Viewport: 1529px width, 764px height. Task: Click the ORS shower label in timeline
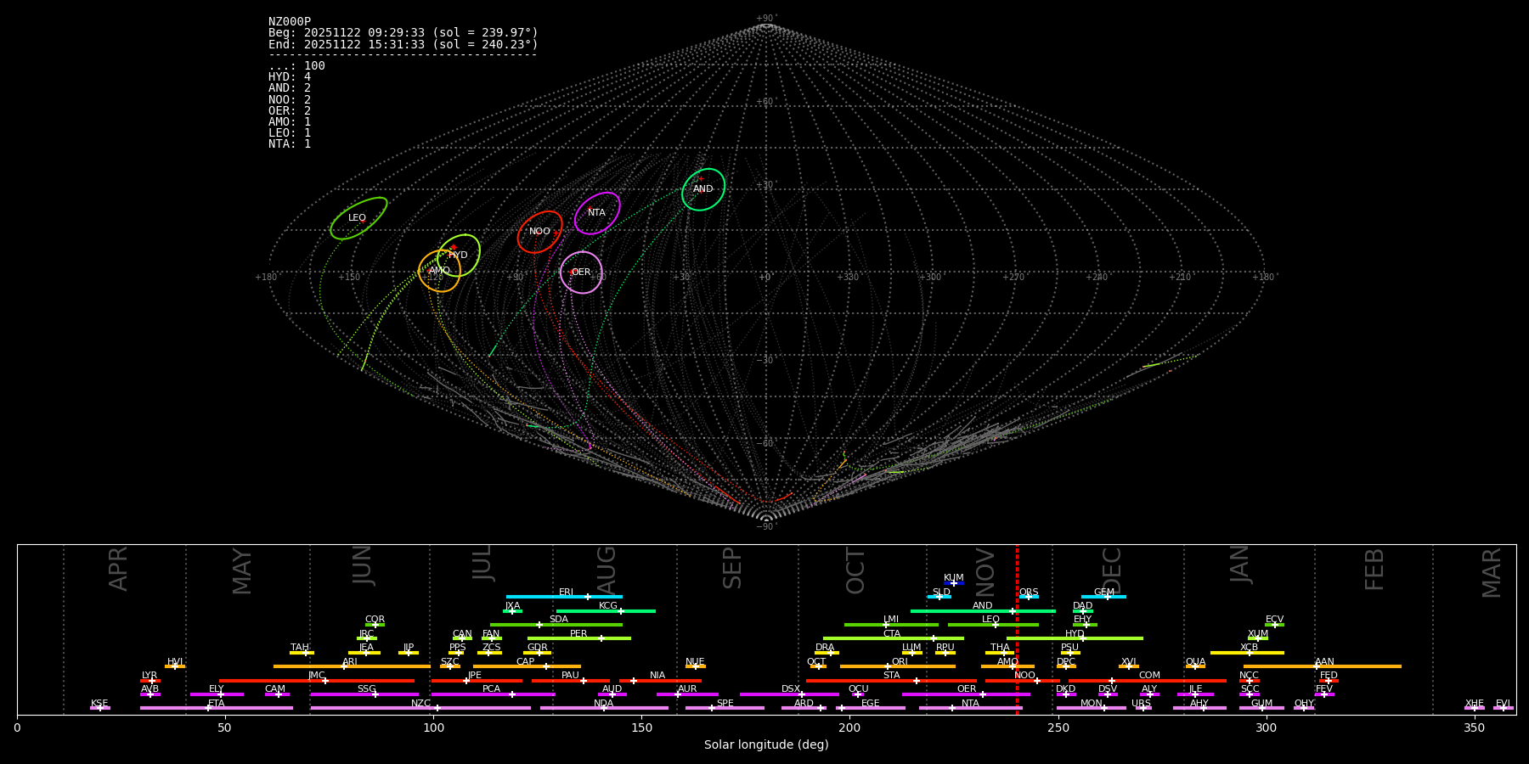(1029, 592)
